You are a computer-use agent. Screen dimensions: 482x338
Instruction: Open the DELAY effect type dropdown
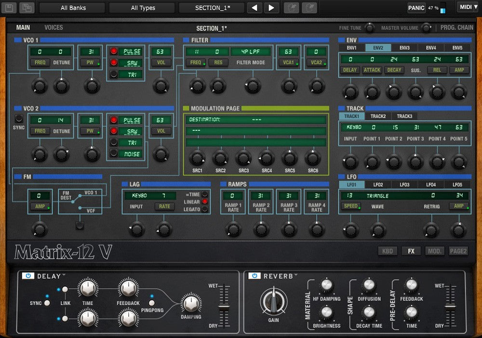click(51, 276)
